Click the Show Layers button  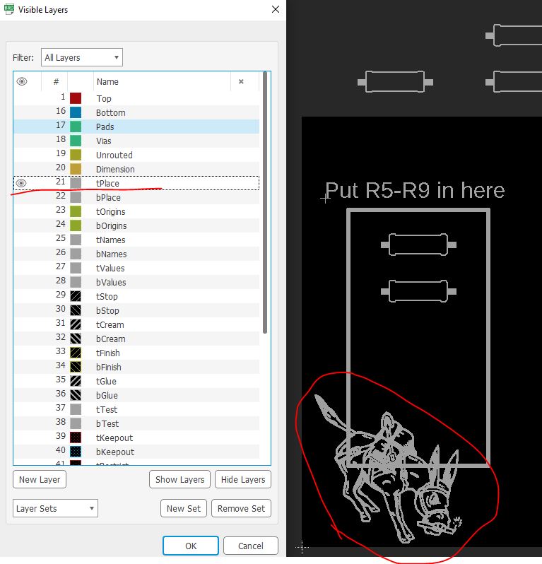[x=179, y=479]
